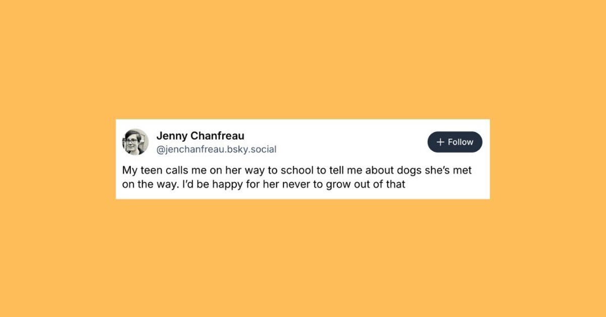Screen dimensions: 606x317
Task: Click the post text to open the thread
Action: (x=298, y=176)
